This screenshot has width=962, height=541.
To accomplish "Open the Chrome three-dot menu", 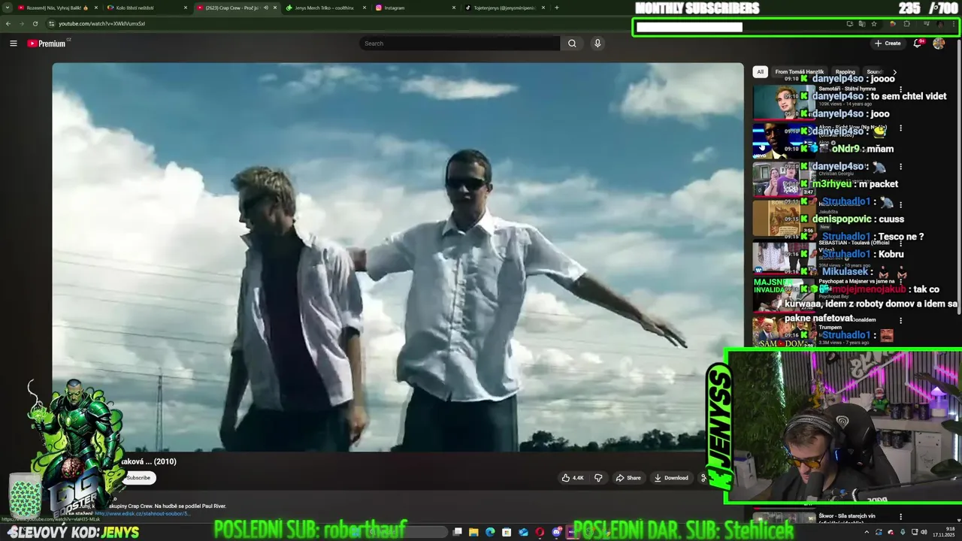I will [954, 23].
